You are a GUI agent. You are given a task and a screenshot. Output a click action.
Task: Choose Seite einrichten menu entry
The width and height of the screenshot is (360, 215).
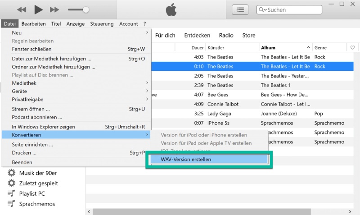(x=76, y=145)
